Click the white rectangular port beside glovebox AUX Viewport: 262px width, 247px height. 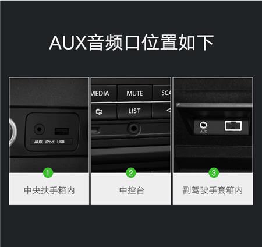233,126
